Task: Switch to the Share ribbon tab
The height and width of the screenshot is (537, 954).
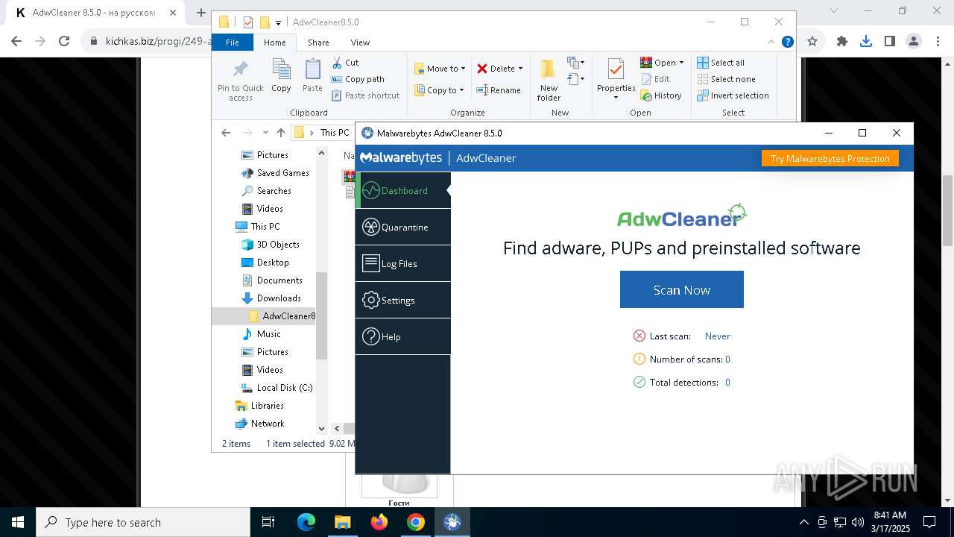Action: tap(318, 43)
